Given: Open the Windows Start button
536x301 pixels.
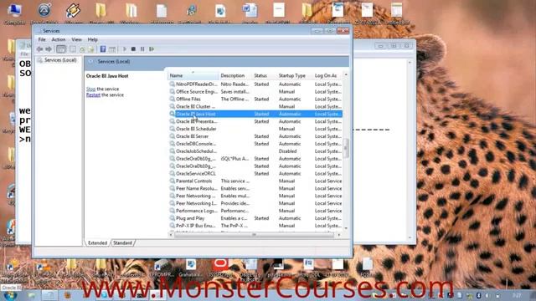Looking at the screenshot, I should click(x=10, y=295).
